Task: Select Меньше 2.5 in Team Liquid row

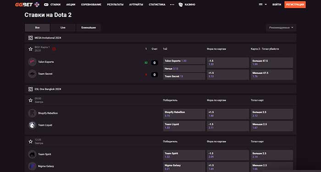Action: click(271, 126)
